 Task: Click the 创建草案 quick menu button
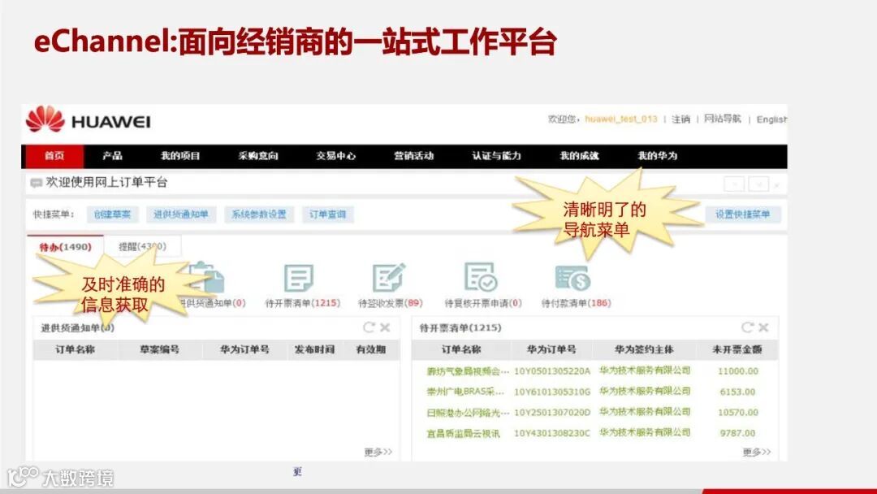pyautogui.click(x=112, y=214)
